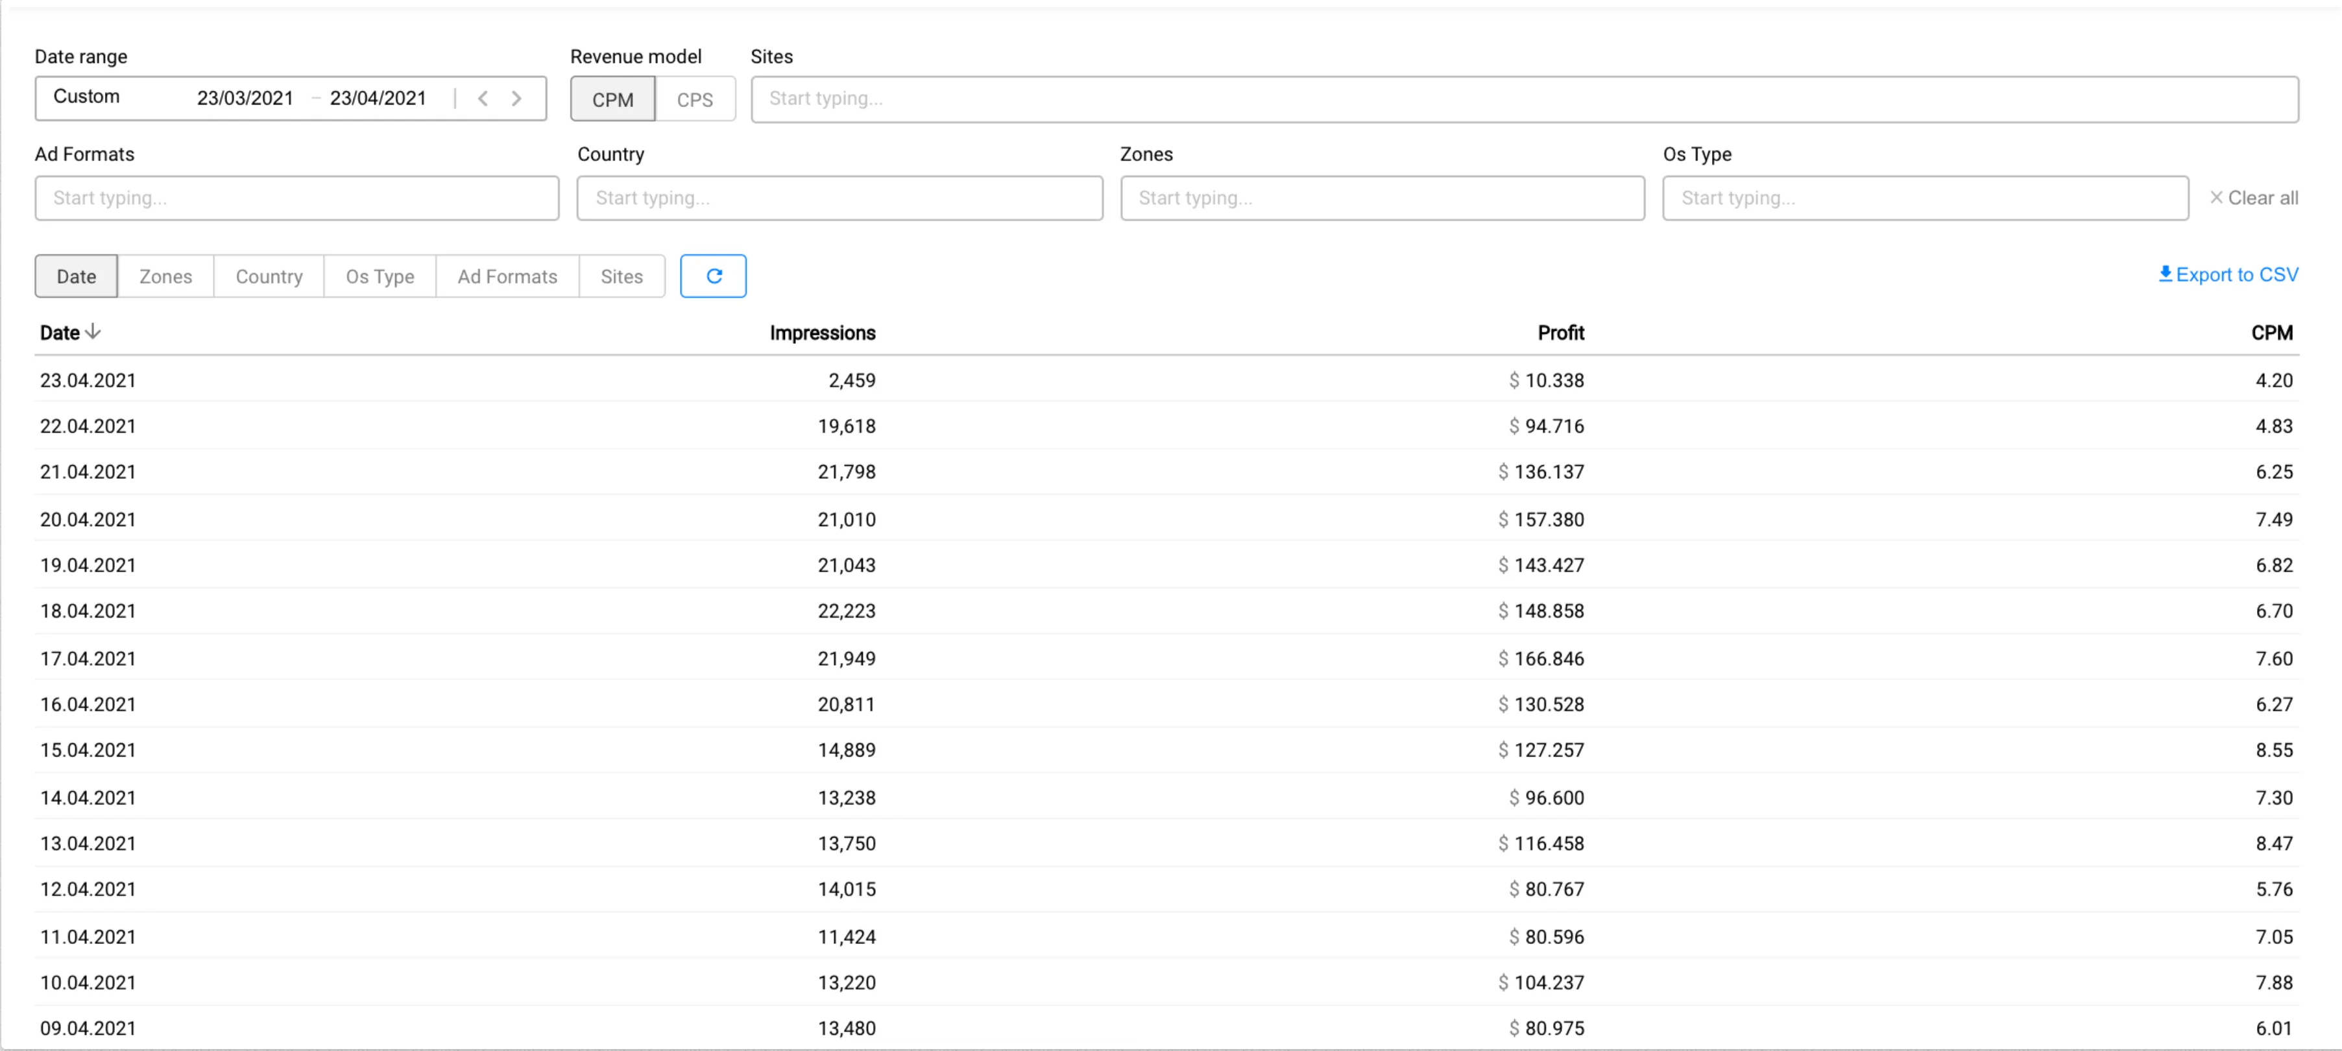This screenshot has width=2342, height=1051.
Task: Click impressions value 19,618
Action: (847, 426)
